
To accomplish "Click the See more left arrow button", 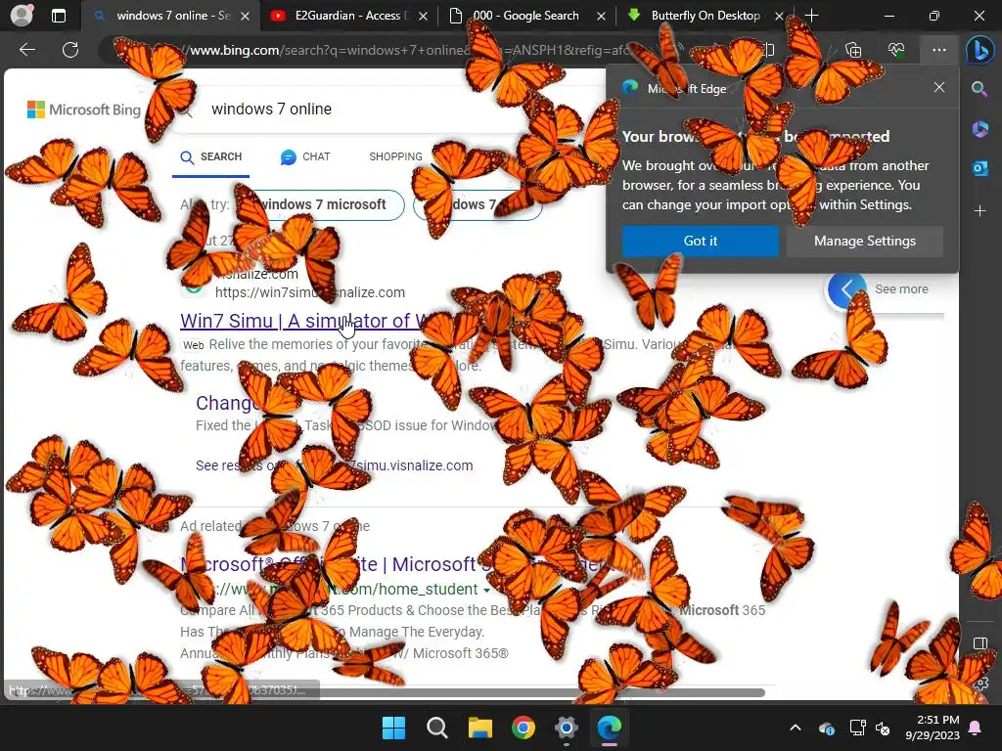I will pos(846,289).
